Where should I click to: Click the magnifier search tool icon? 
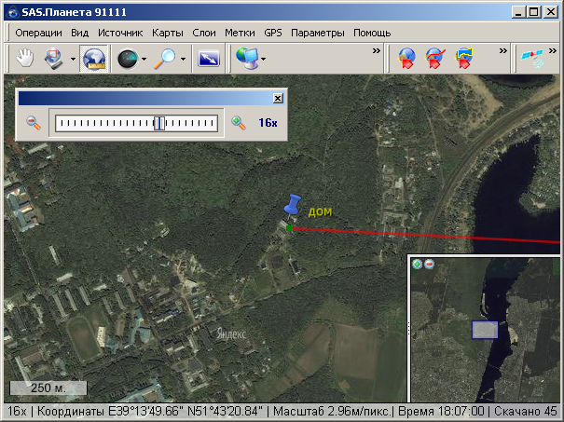(x=166, y=59)
